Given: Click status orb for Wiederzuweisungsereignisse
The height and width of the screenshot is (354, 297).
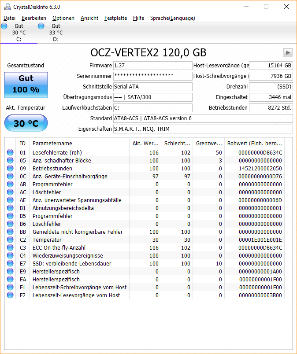Looking at the screenshot, I should click(10, 255).
